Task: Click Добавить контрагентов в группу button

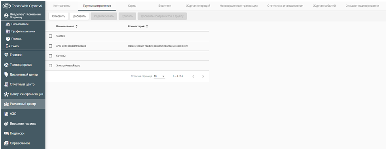Action: (162, 16)
